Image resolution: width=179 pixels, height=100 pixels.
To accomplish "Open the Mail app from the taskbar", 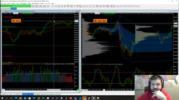I will coord(25,98).
